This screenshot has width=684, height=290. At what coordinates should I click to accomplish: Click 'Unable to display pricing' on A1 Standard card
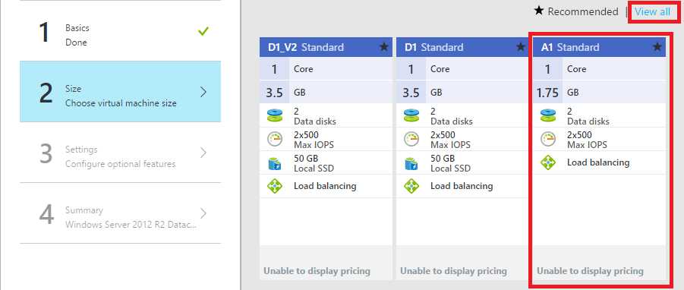(590, 271)
